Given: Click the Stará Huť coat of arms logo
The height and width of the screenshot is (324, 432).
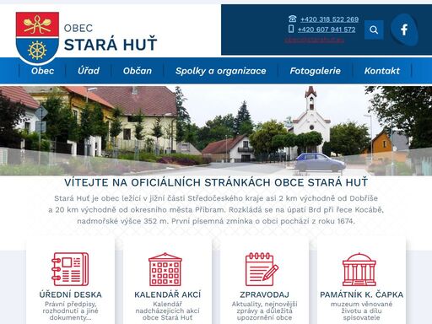Looking at the screenshot, I should pos(37,38).
